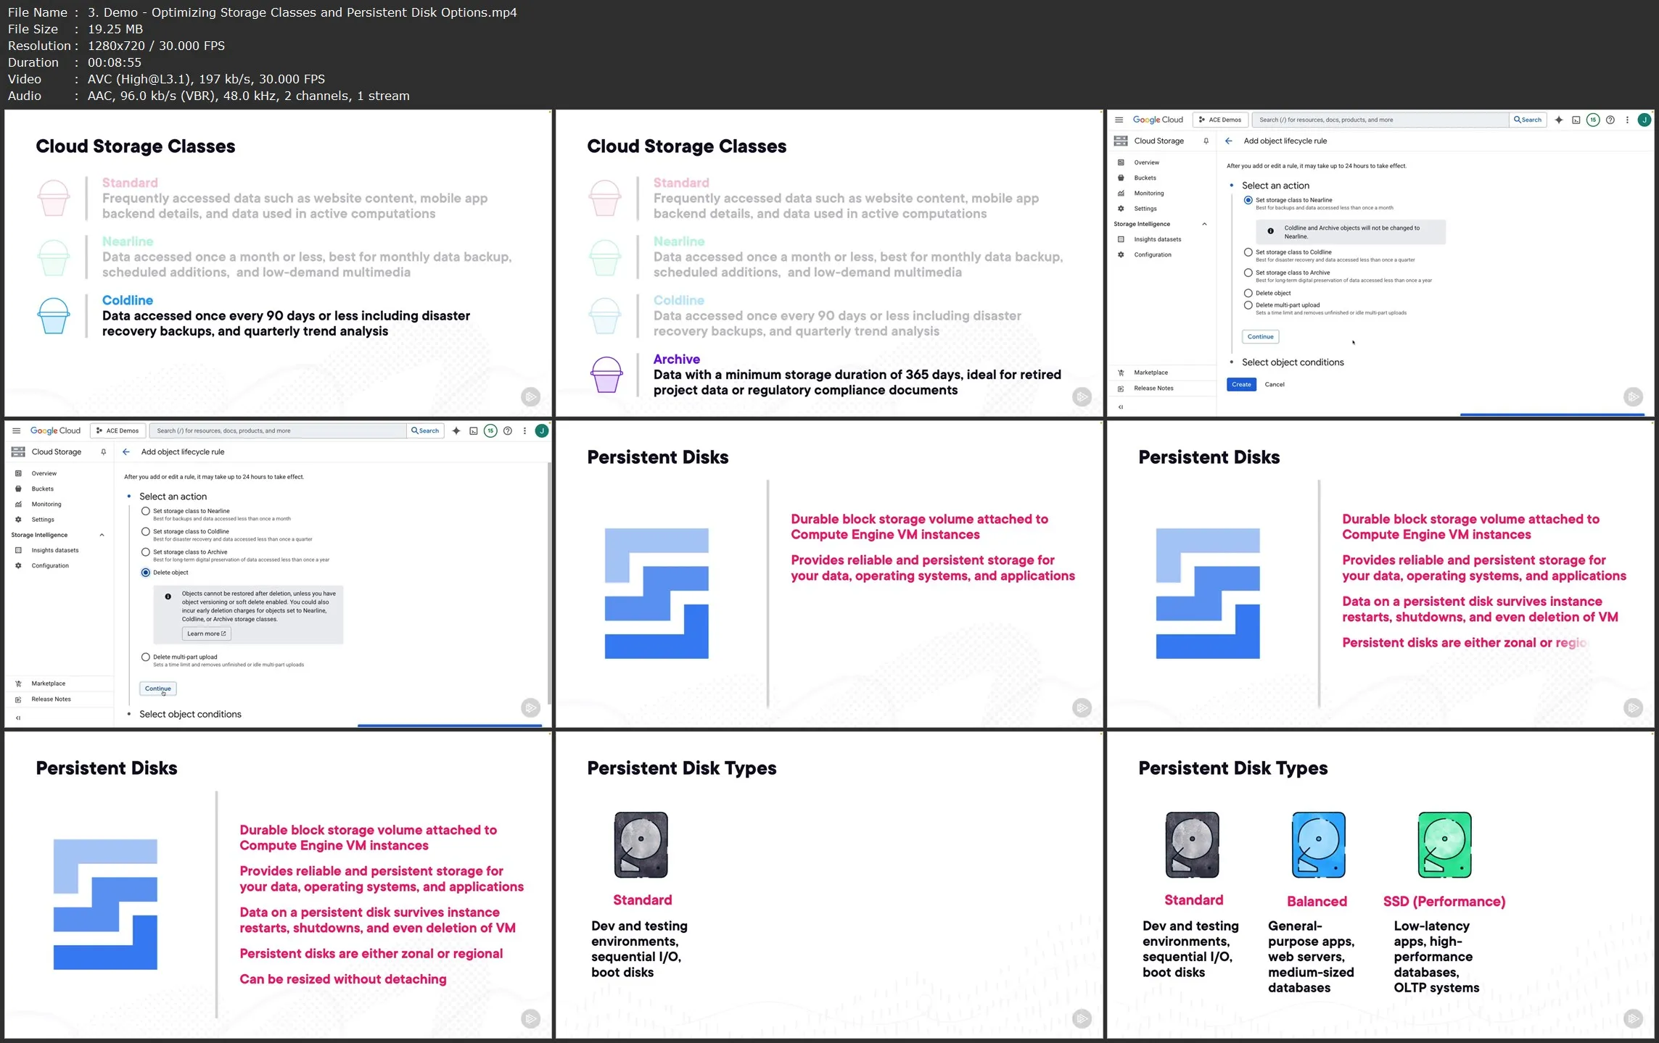Screen dimensions: 1659x1043
Task: Select Coldline radio in the frame showing Learn more
Action: [146, 531]
